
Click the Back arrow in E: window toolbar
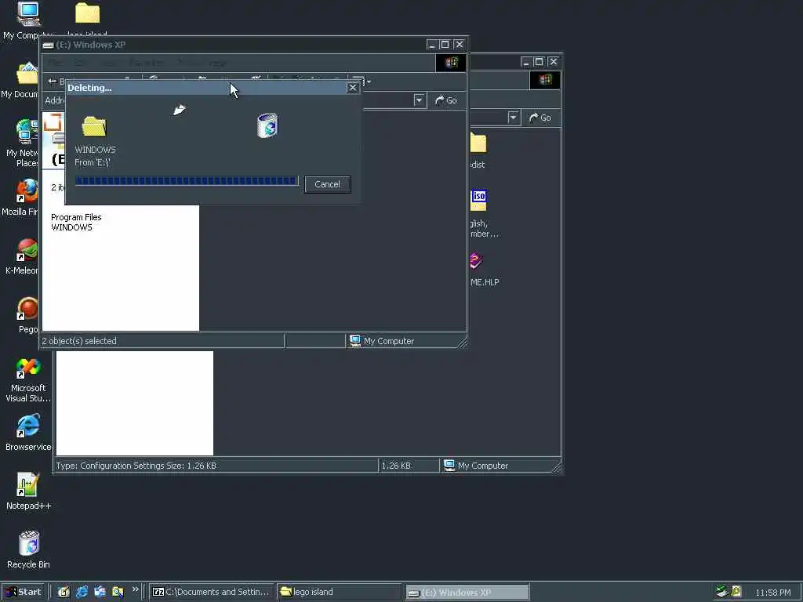coord(53,82)
